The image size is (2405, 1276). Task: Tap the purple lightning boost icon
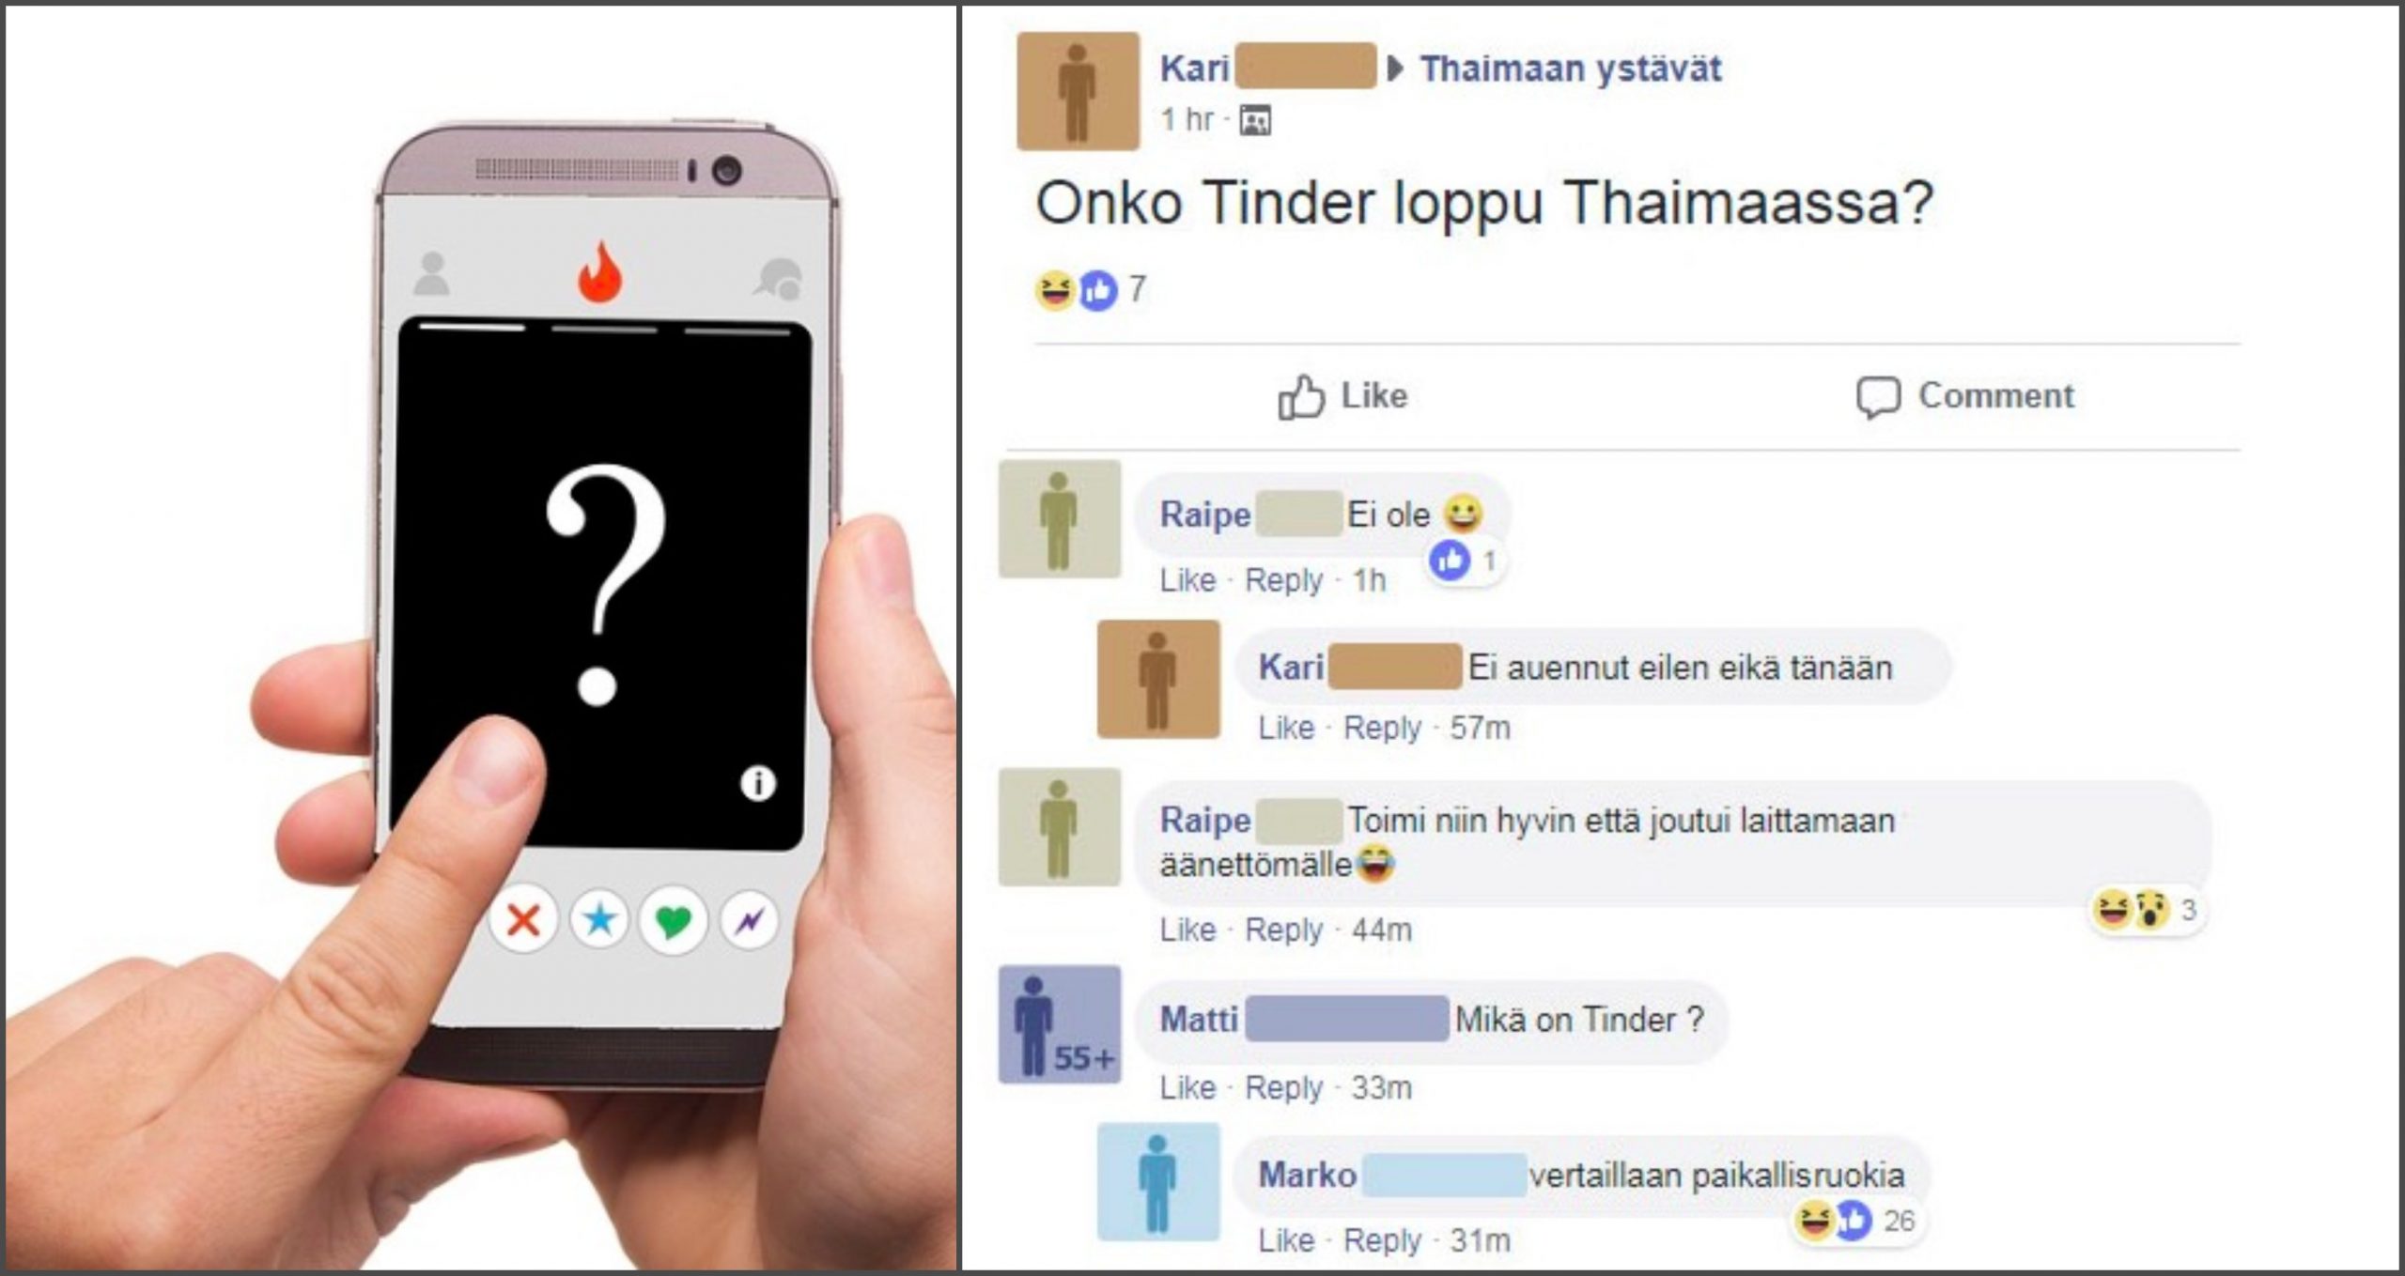click(x=749, y=920)
